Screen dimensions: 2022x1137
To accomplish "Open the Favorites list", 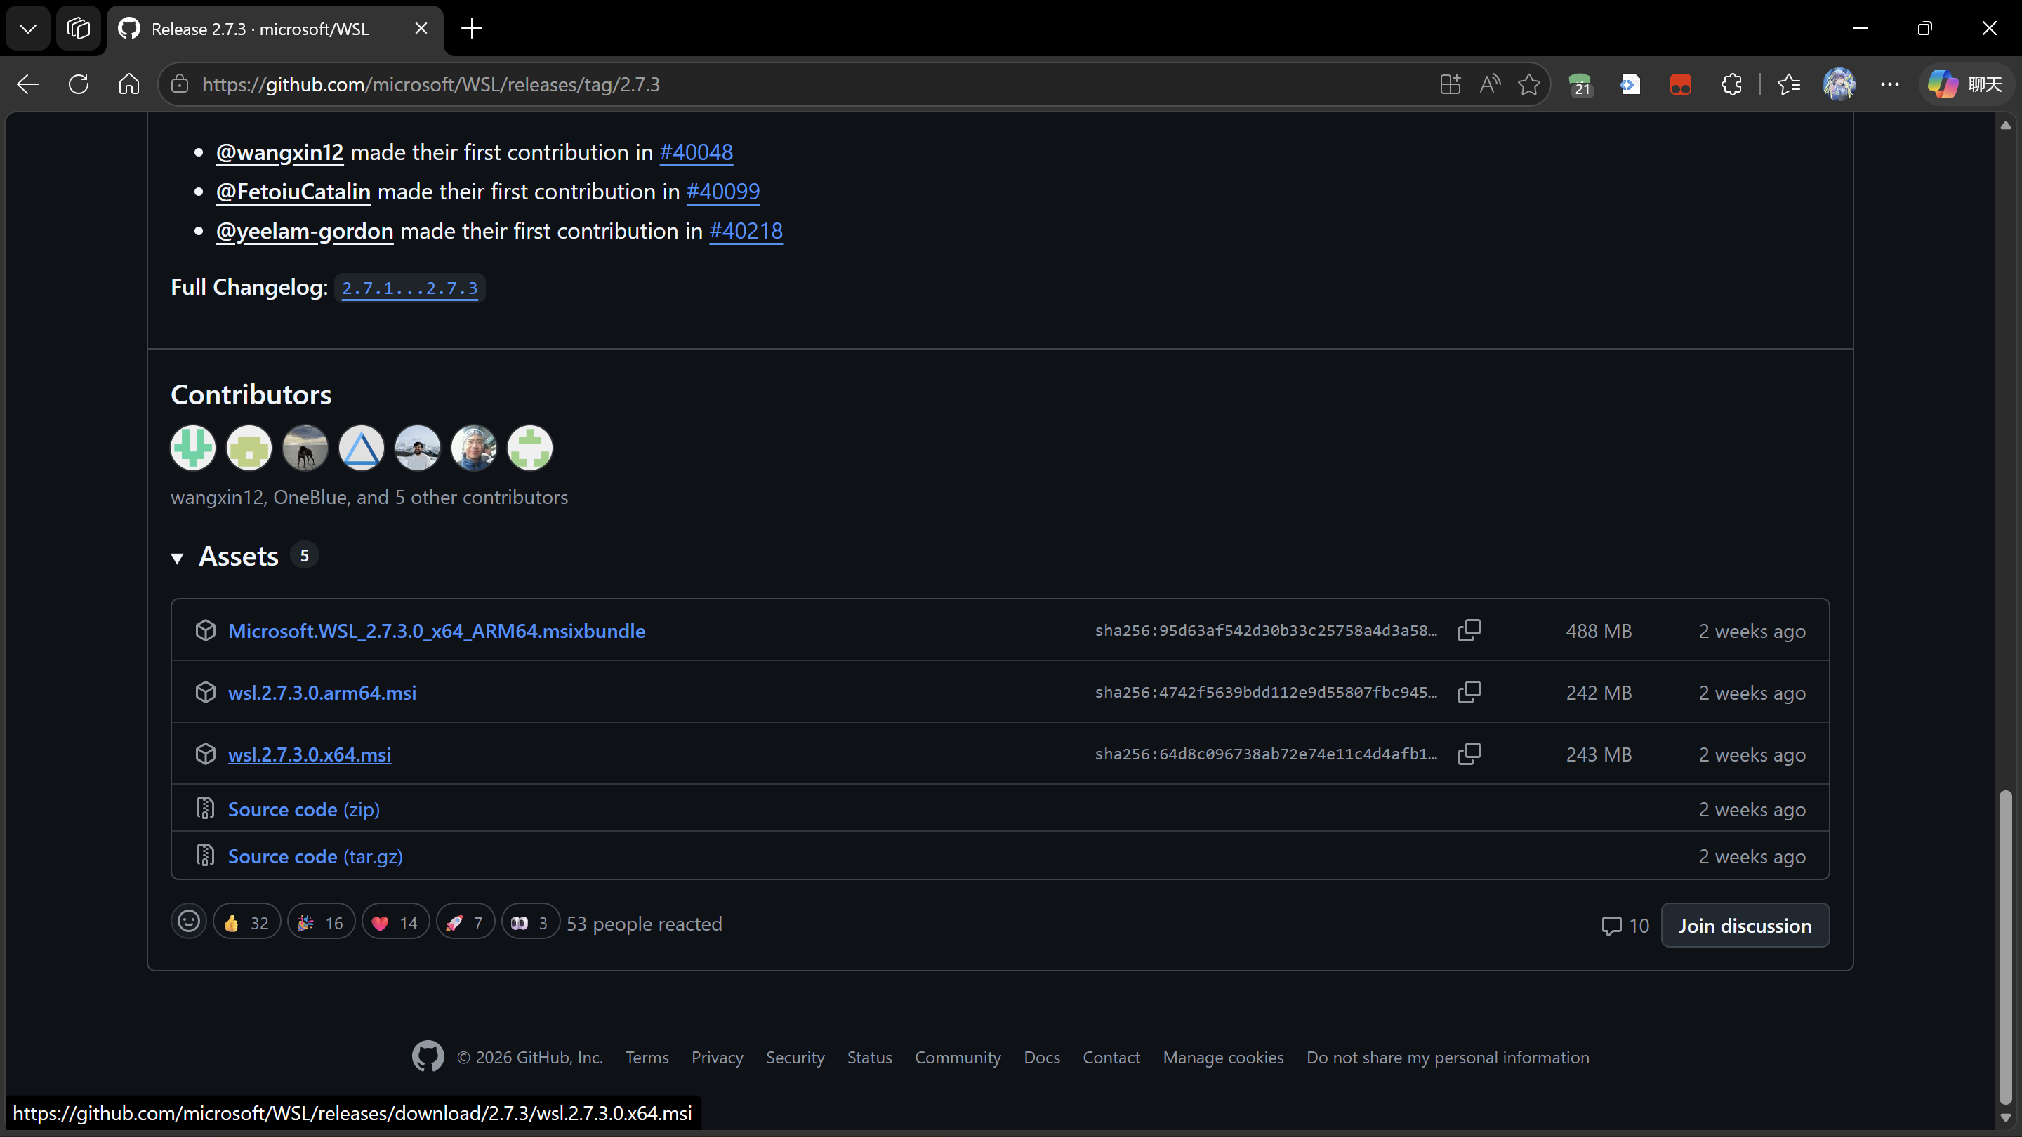I will pos(1789,84).
